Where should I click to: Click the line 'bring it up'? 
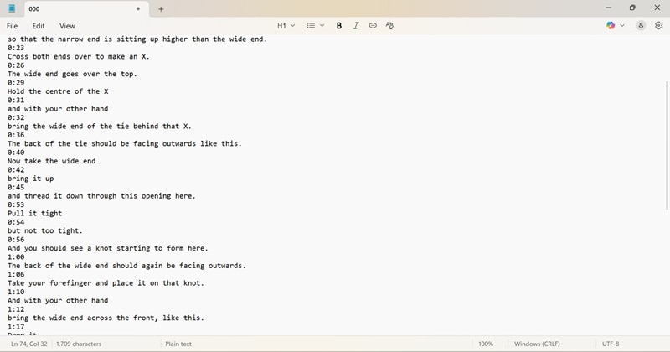coord(30,179)
